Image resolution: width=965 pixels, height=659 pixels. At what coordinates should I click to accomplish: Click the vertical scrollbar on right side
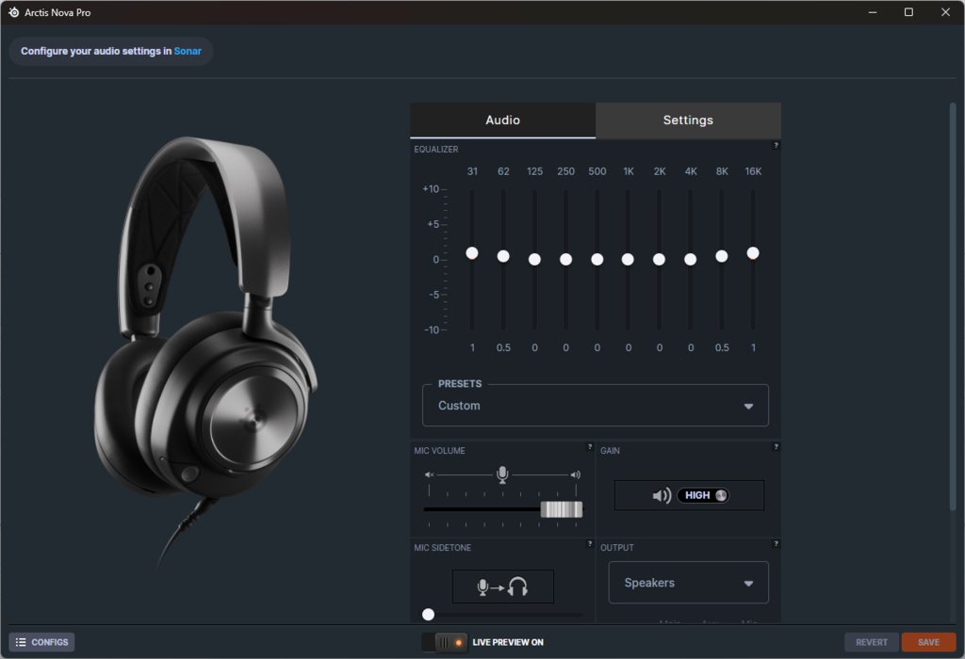pyautogui.click(x=953, y=306)
